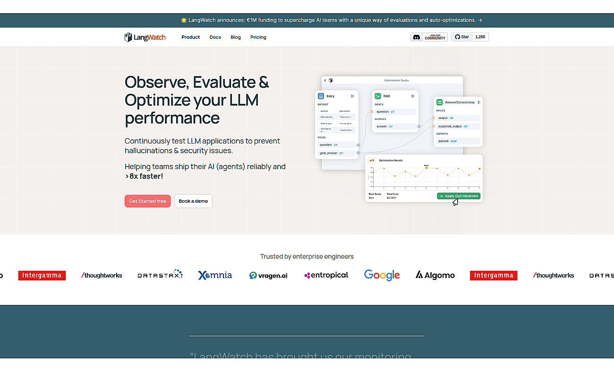Click the Join Our Community badge text
The width and height of the screenshot is (614, 372).
(435, 37)
